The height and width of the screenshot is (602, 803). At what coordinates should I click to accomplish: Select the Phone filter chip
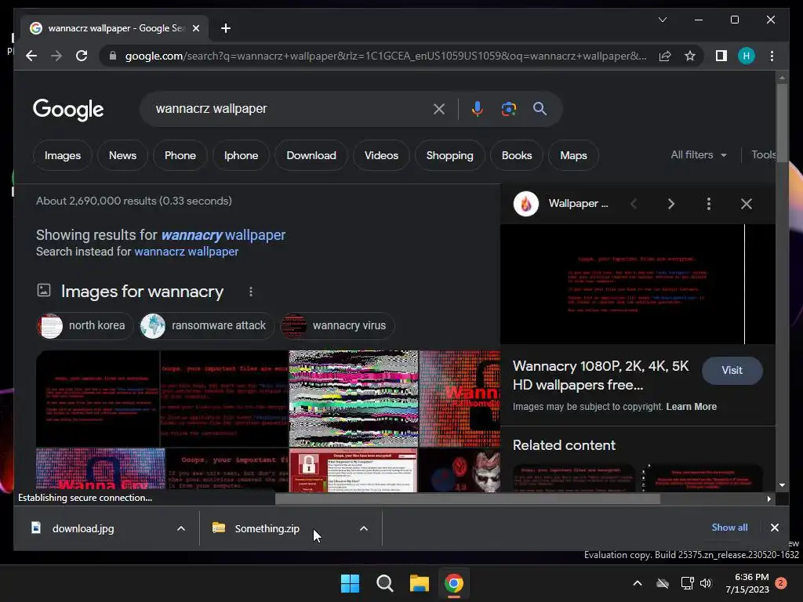[180, 155]
